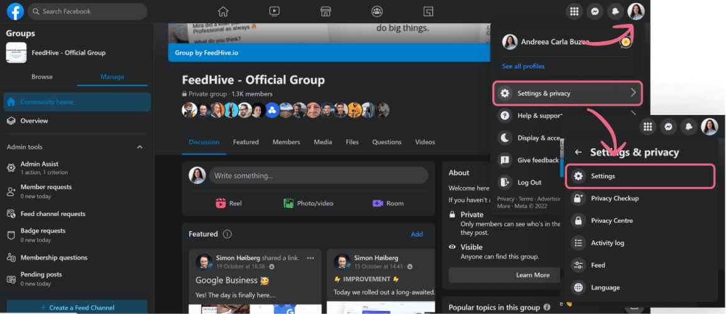Click the Add link in Featured section
726x314 pixels.
(x=417, y=234)
